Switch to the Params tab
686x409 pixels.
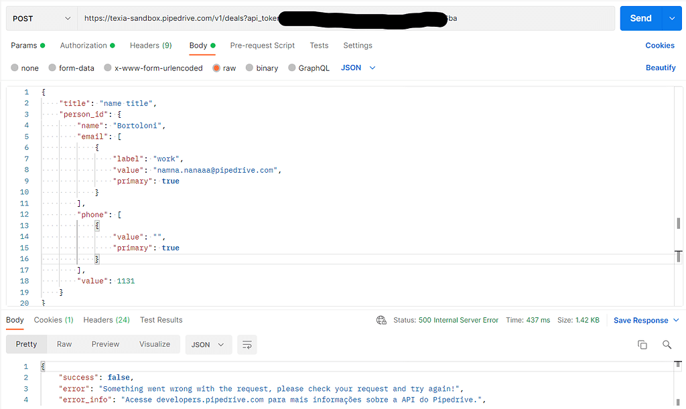pos(27,46)
